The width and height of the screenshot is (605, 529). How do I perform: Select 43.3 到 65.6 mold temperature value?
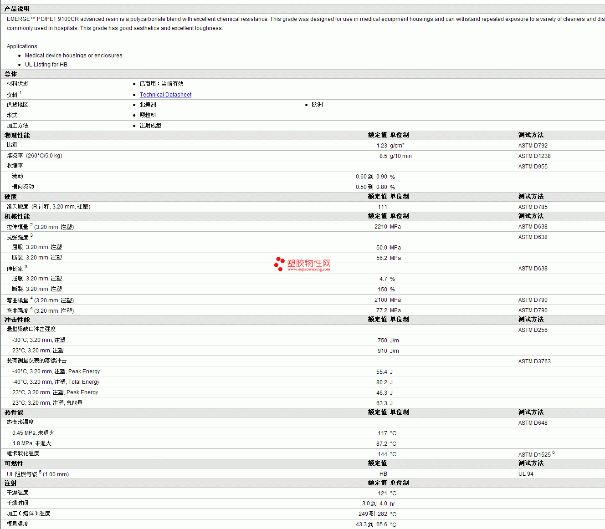click(371, 524)
